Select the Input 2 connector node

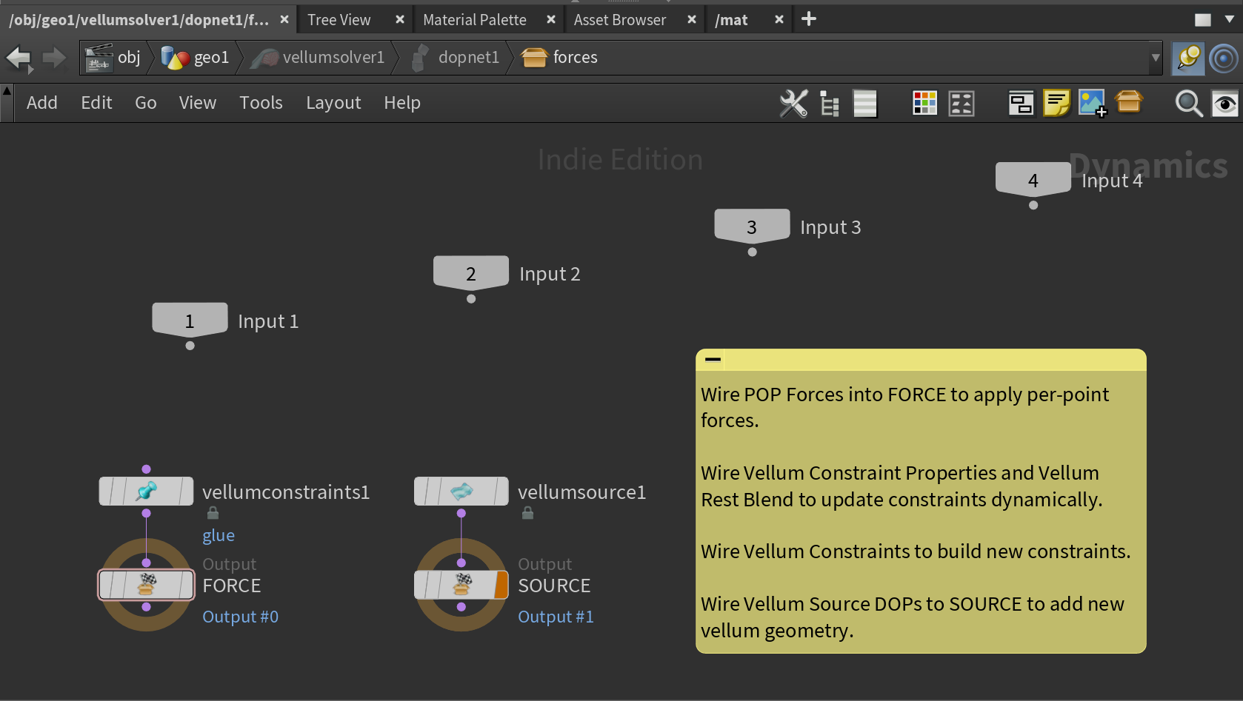coord(471,274)
